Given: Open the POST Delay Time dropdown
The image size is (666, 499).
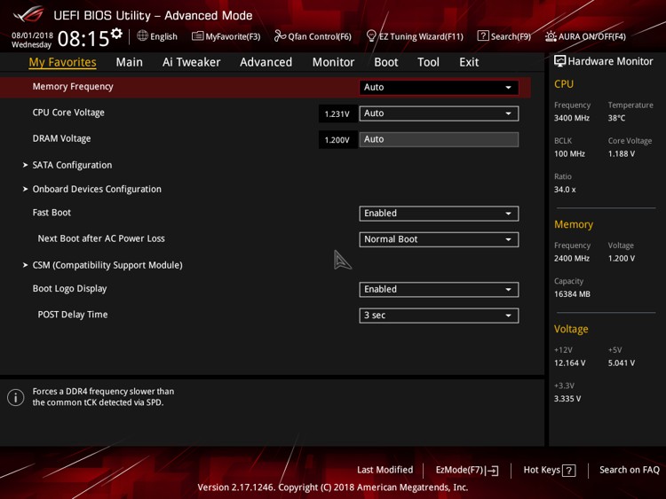Looking at the screenshot, I should click(439, 315).
